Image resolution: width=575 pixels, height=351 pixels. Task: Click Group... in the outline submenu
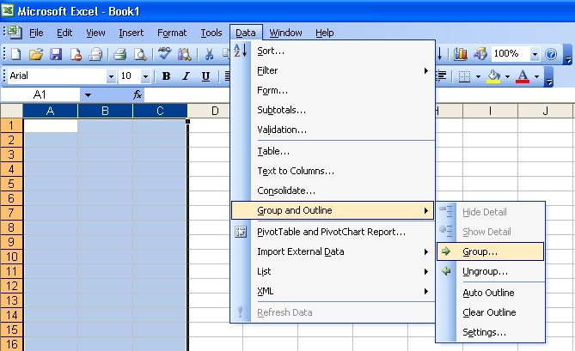[490, 251]
